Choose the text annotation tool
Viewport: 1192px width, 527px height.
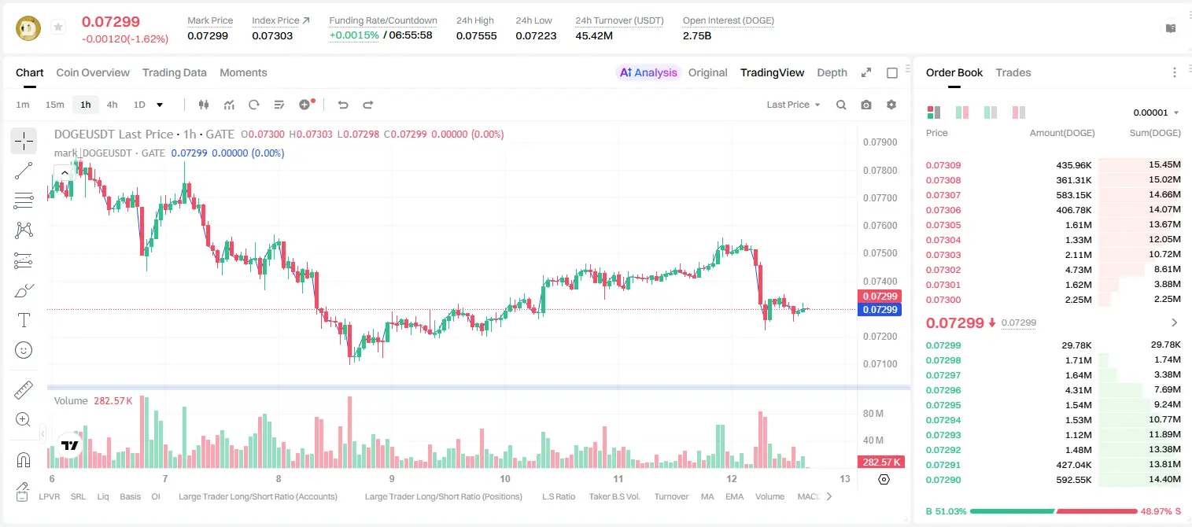tap(24, 320)
